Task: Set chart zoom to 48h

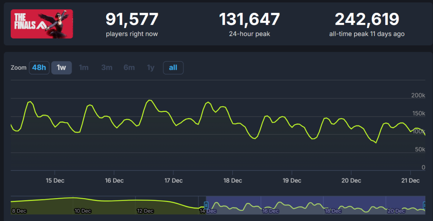Action: (x=39, y=68)
